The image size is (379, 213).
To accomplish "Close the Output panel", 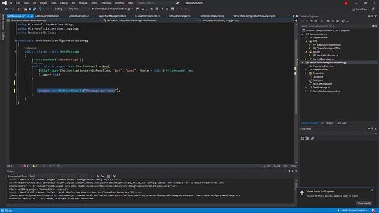I will pyautogui.click(x=296, y=171).
